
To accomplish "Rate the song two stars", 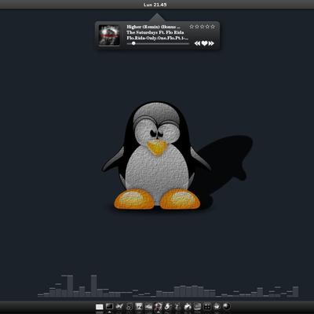I will pyautogui.click(x=197, y=27).
